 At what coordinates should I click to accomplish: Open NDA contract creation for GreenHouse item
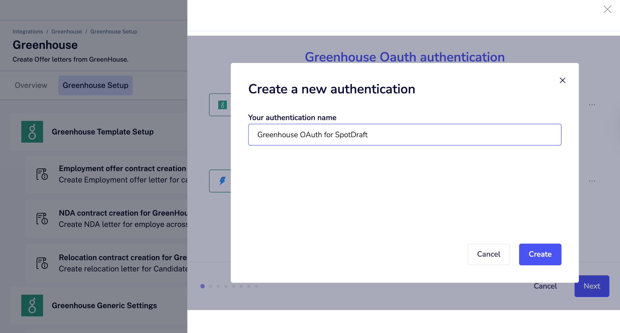pos(107,218)
